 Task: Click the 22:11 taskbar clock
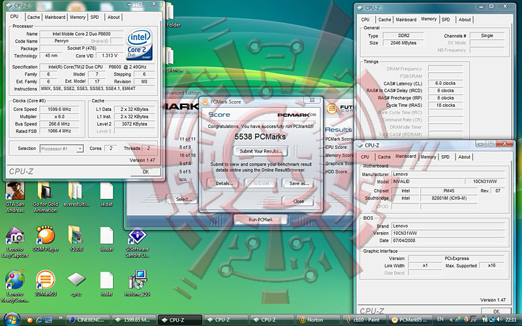(511, 319)
